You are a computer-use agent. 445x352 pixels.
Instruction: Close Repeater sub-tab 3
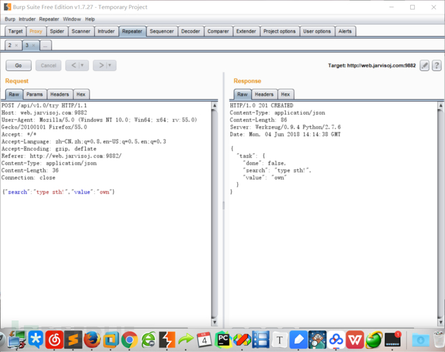click(34, 45)
